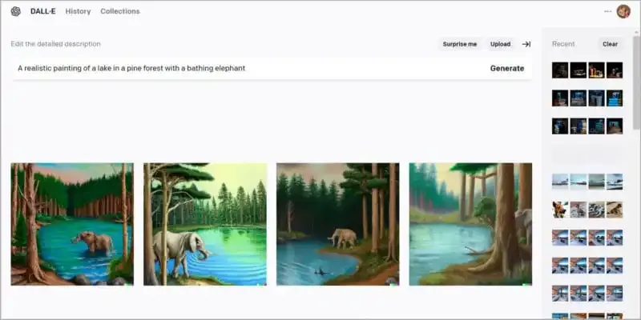
Task: Open the fourth generated image with large tree
Action: point(470,224)
